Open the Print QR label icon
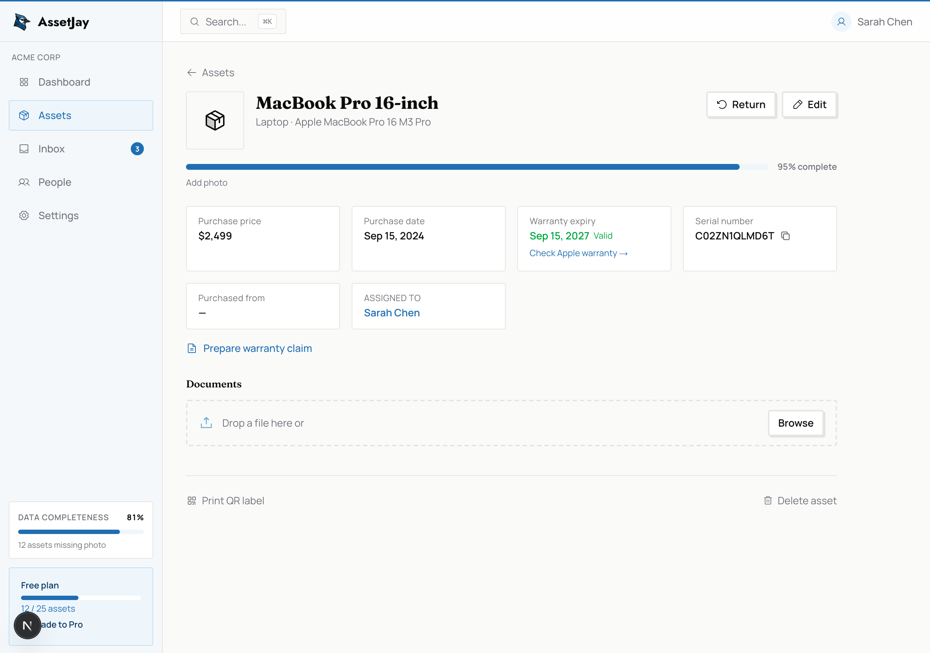This screenshot has width=930, height=653. click(191, 501)
